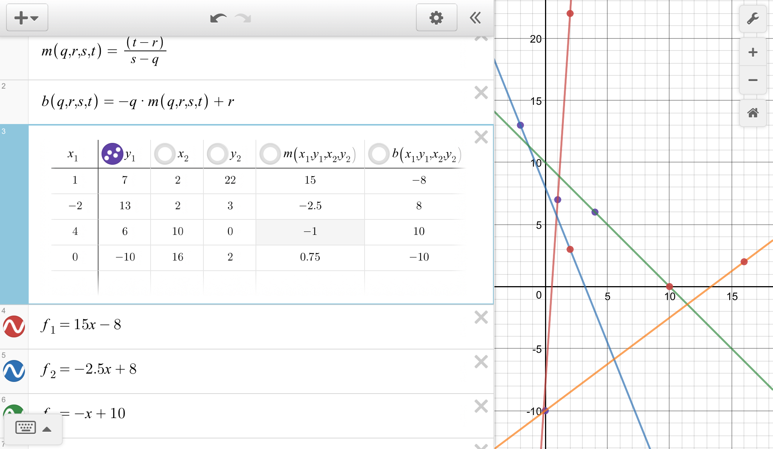773x449 pixels.
Task: Delete the table expression row 3
Action: click(x=481, y=137)
